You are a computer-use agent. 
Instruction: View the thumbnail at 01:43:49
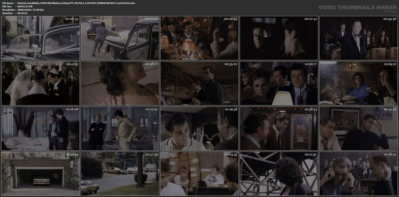358,128
